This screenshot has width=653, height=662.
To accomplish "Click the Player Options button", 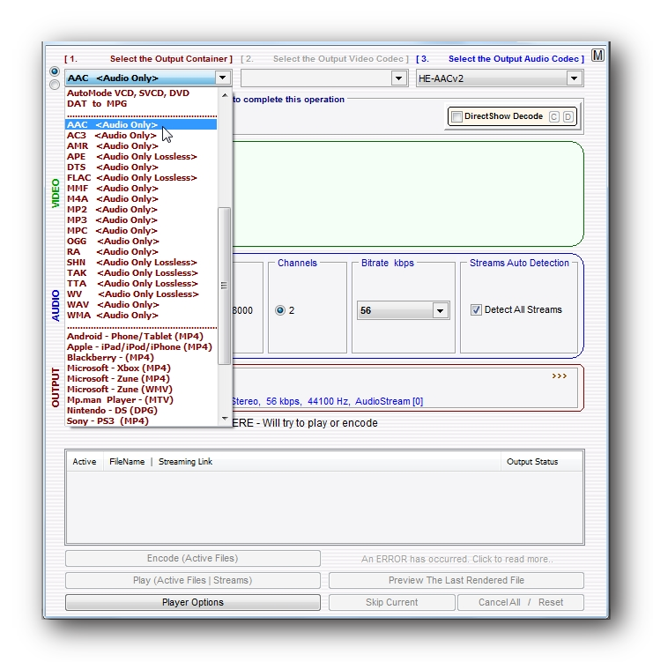I will 192,603.
